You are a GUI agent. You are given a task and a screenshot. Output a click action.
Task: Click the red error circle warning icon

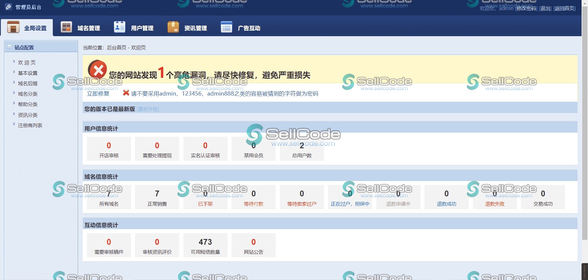click(x=97, y=70)
